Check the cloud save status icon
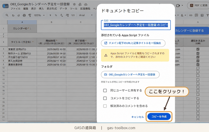 pyautogui.click(x=86, y=4)
